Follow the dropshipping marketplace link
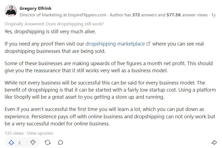This screenshot has height=148, width=222. [115, 44]
